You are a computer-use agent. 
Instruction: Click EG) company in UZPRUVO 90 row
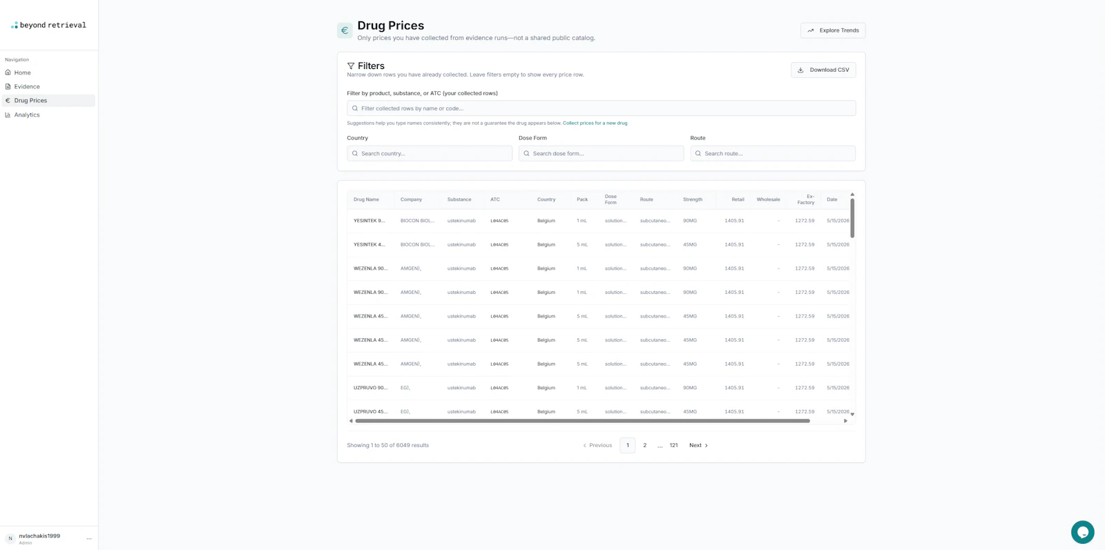click(405, 388)
